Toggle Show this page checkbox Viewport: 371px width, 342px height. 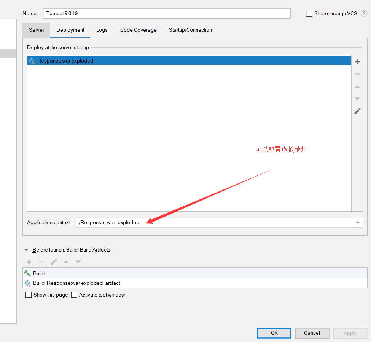[x=29, y=295]
